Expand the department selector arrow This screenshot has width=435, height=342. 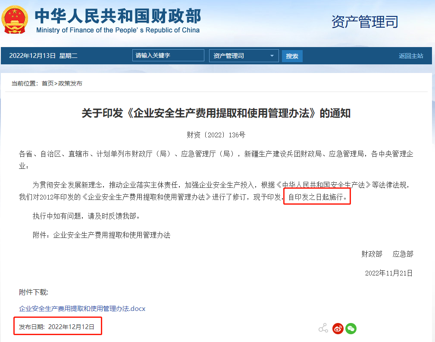(x=272, y=55)
